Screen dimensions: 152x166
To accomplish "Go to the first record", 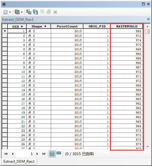I will pos(6,154).
